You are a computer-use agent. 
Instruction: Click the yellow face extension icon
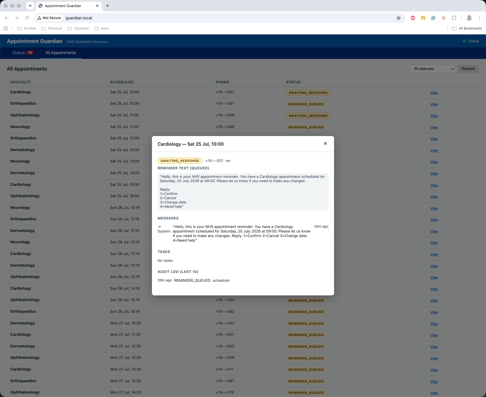pyautogui.click(x=423, y=18)
